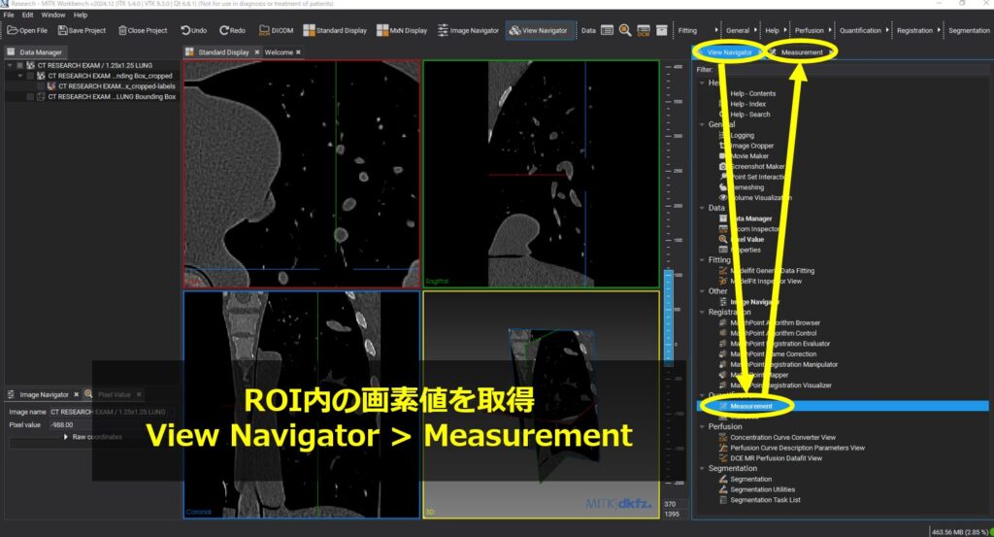Switch to the Welcome tab

(279, 52)
